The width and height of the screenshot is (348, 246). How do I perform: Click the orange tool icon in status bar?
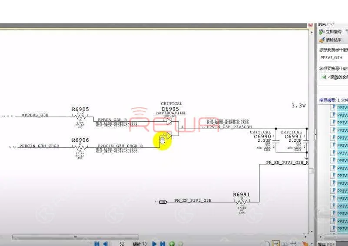click(x=305, y=243)
